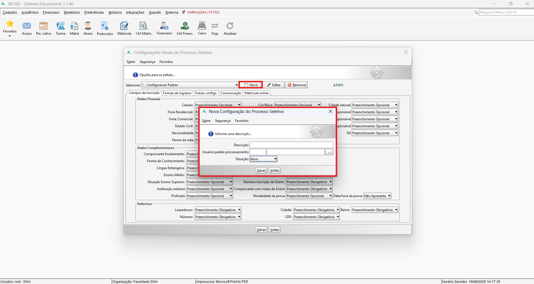Open the Logradouro dropdown
Viewport: 534px width, 284px height.
click(218, 210)
